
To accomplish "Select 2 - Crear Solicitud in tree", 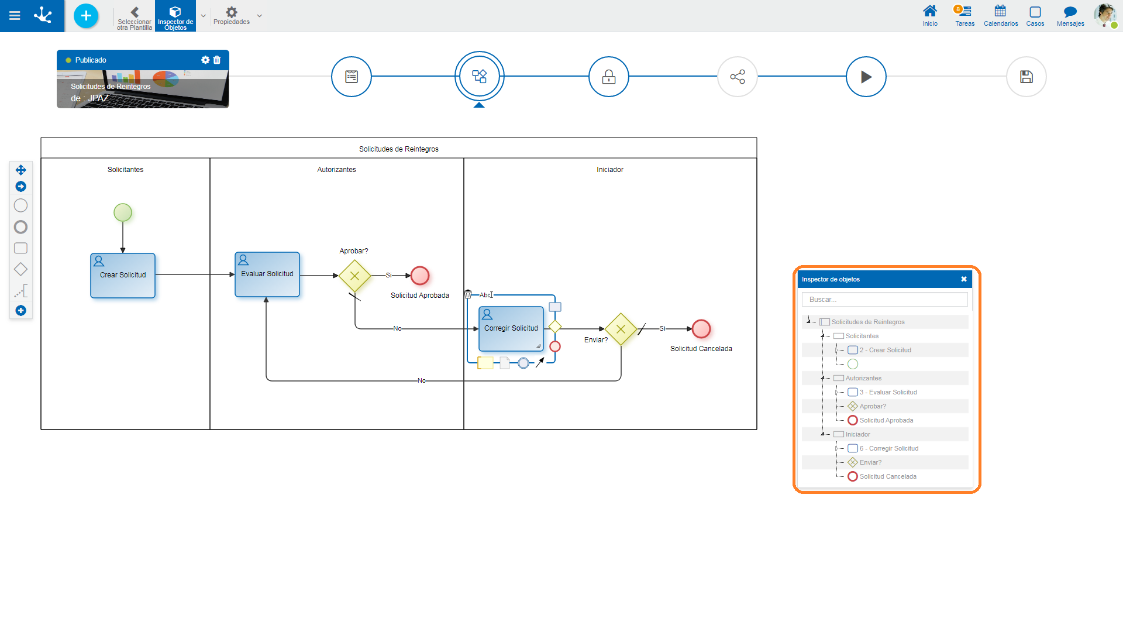I will [x=885, y=350].
